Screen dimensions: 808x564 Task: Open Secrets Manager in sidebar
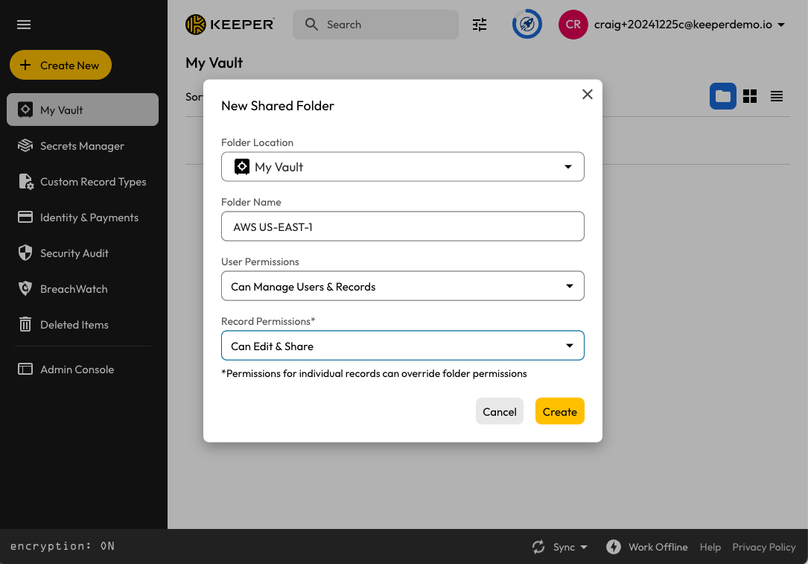click(82, 146)
